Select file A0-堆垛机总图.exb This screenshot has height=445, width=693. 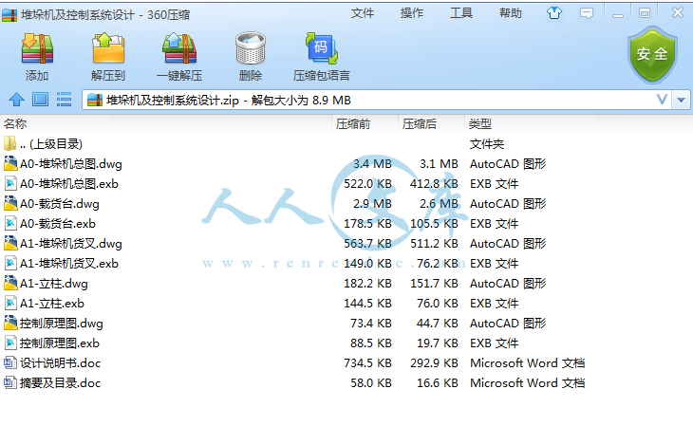[x=346, y=184]
